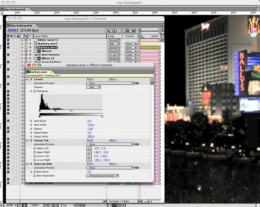This screenshot has height=207, width=260.
Task: Click the Input White value 129.0
Action: tap(90, 125)
